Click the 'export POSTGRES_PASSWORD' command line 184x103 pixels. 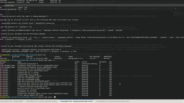pos(62,30)
